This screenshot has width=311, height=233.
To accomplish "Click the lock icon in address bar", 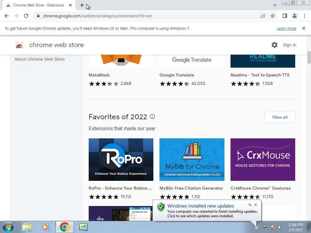I will [x=38, y=16].
